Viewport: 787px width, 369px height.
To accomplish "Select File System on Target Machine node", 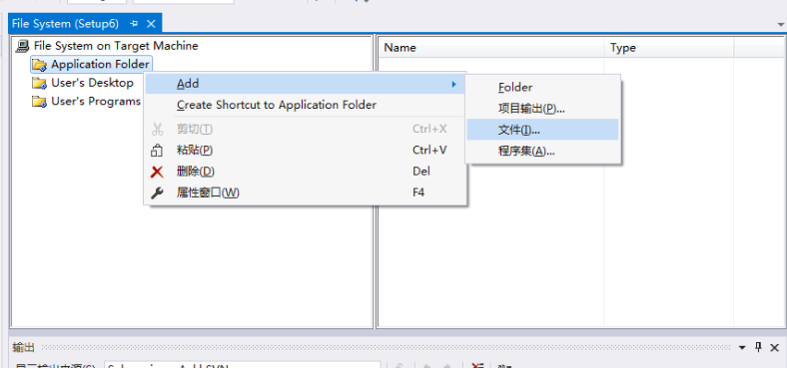I will [x=116, y=46].
